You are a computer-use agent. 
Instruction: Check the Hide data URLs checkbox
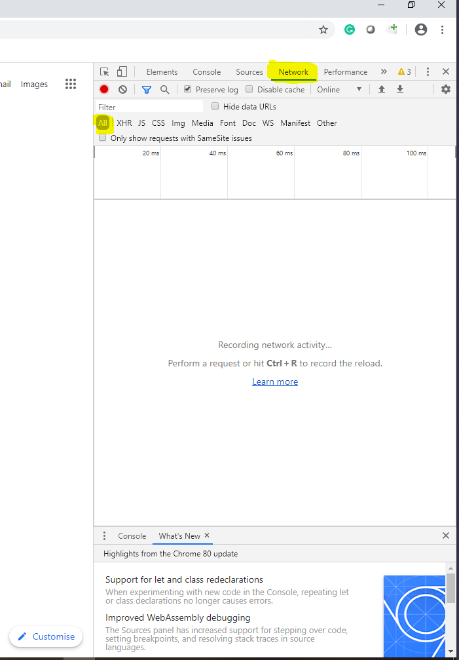coord(215,106)
